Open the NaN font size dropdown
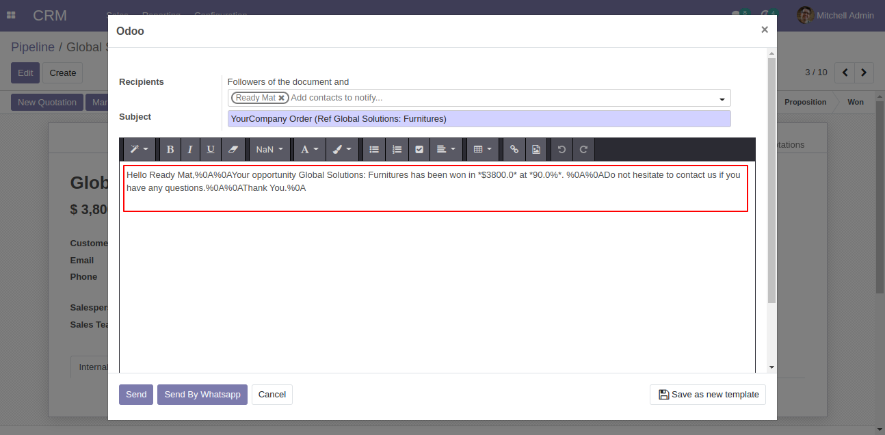The image size is (885, 435). pos(269,149)
